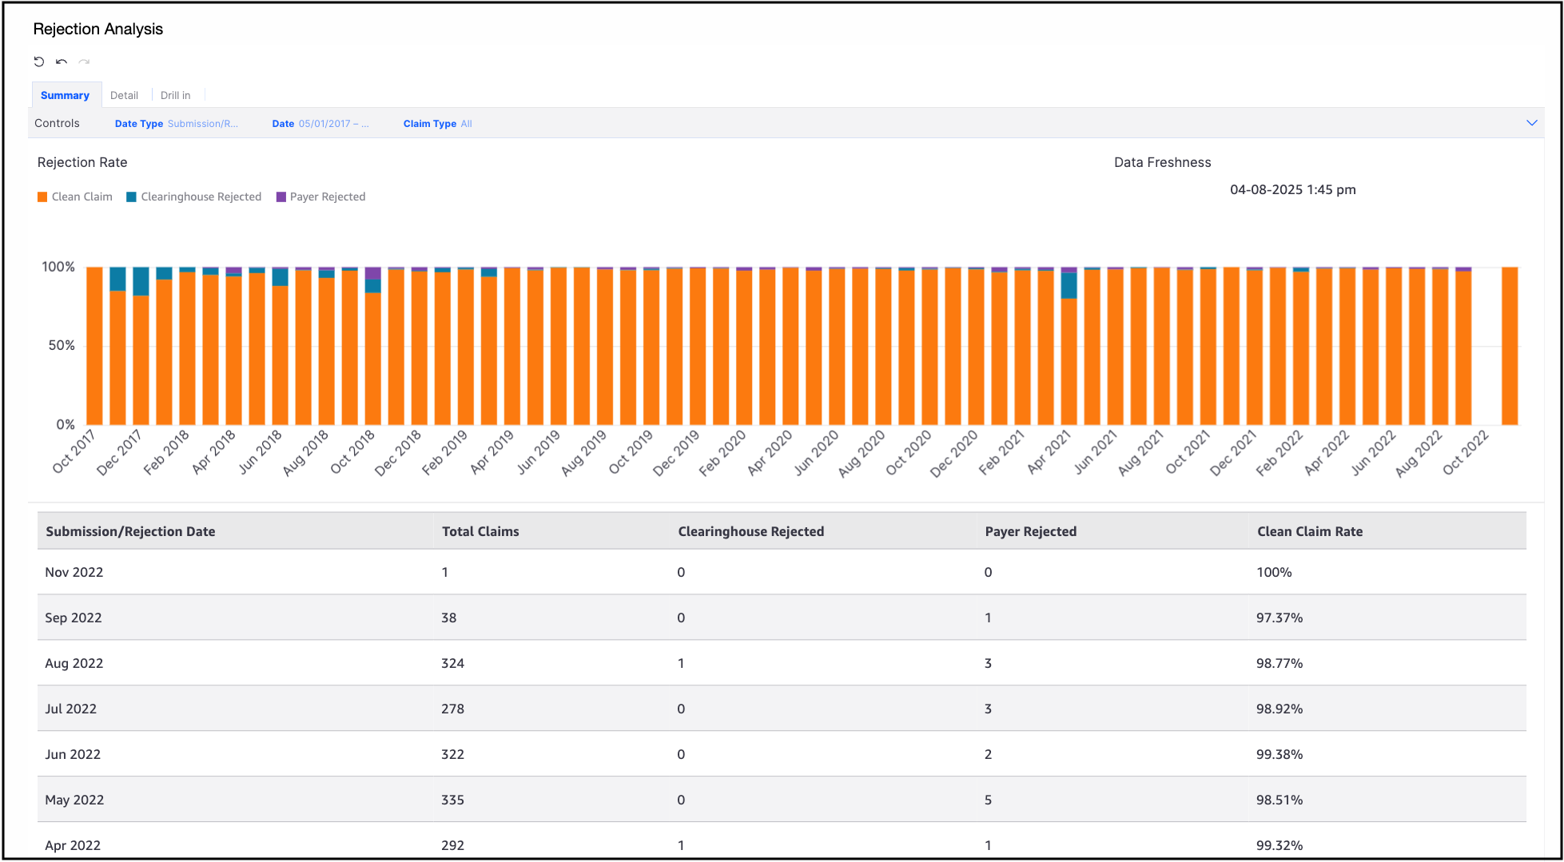Click the 98.51% clean claim rate
1564x862 pixels.
(x=1279, y=800)
